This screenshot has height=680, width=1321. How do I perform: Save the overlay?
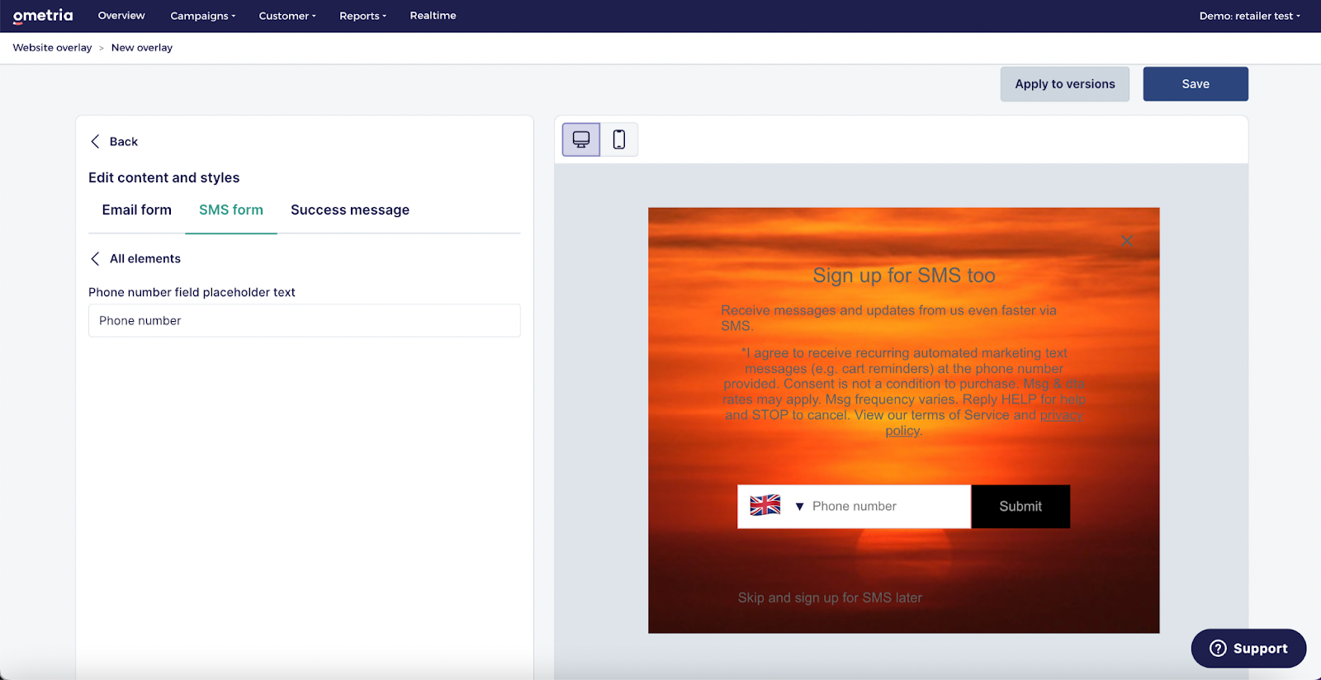[1196, 84]
